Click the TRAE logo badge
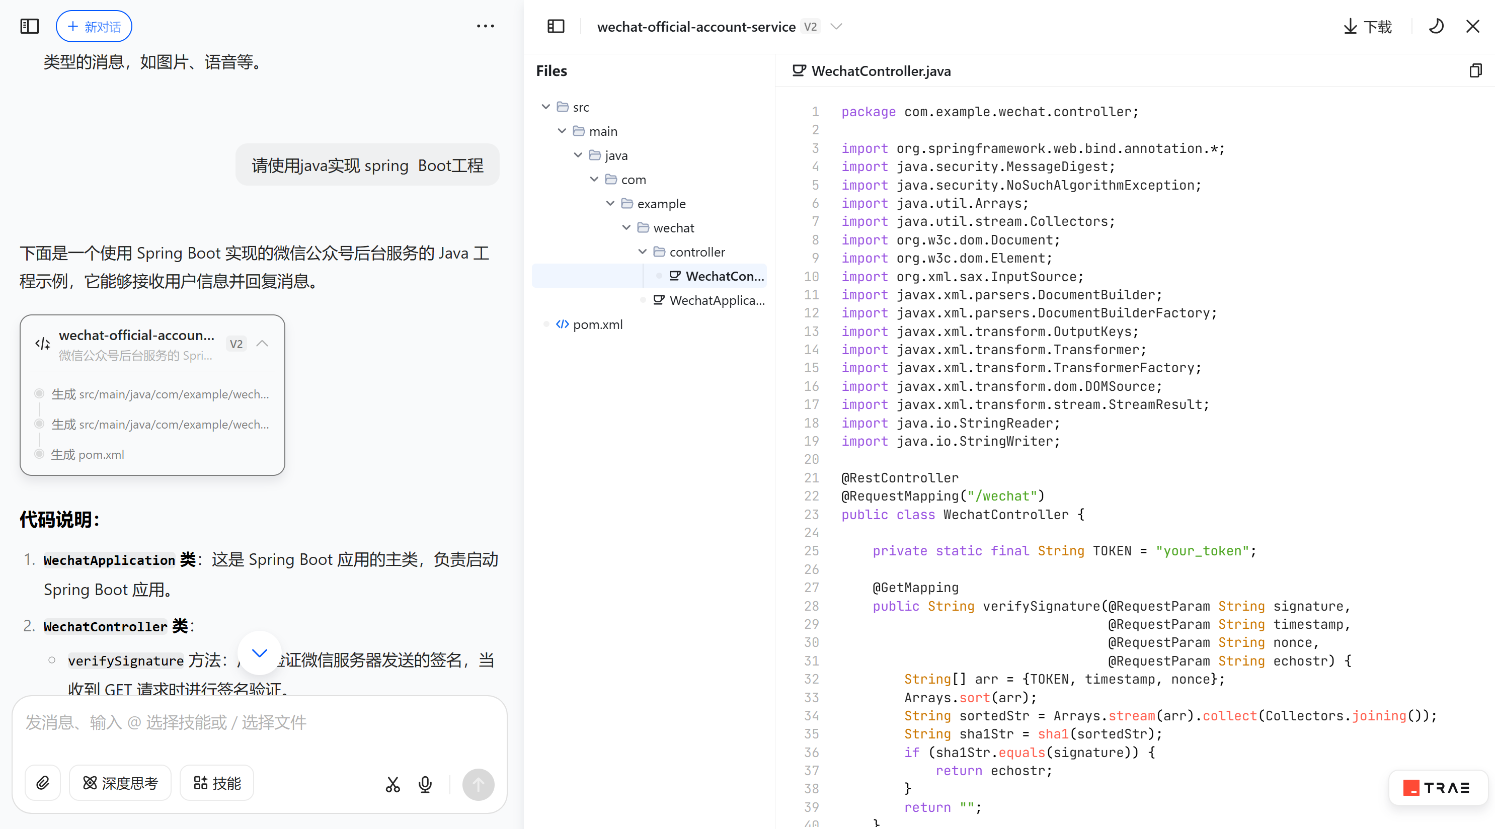This screenshot has width=1495, height=829. [1438, 788]
